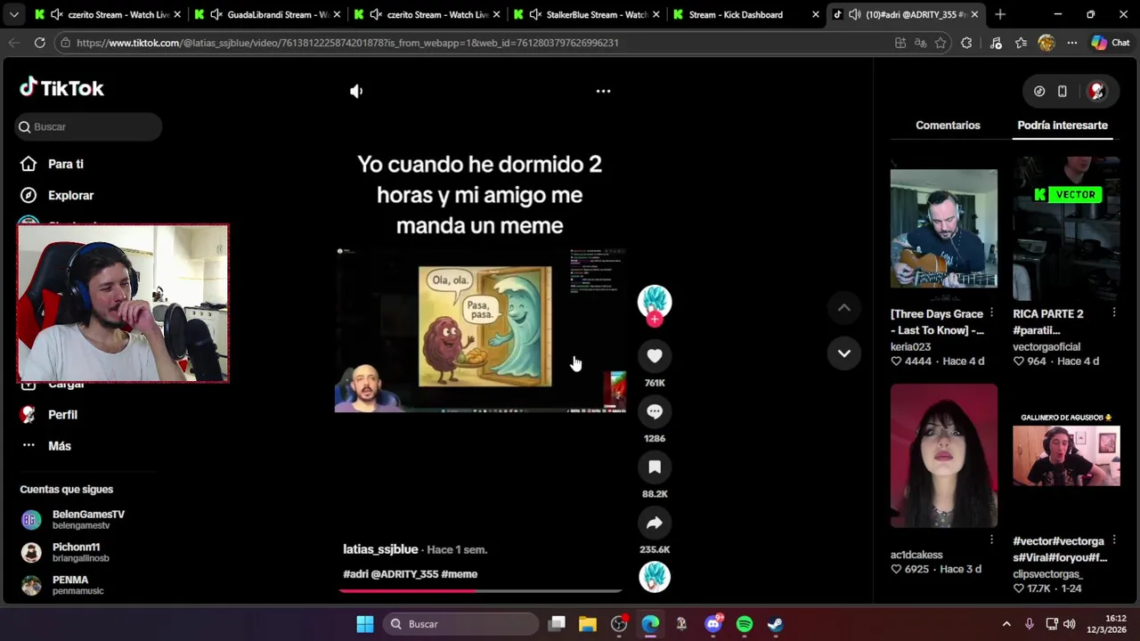Click the @ADRITY_355 mention

(x=404, y=574)
